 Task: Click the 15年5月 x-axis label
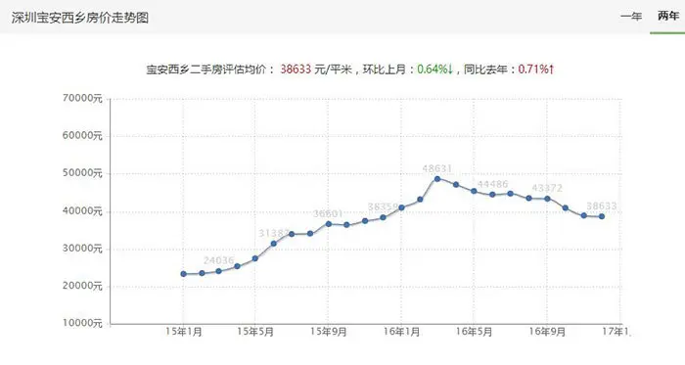click(255, 332)
